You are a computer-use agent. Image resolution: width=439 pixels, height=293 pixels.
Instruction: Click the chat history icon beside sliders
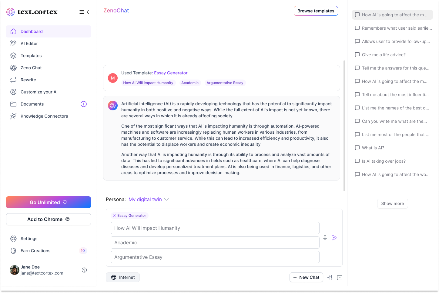point(340,277)
